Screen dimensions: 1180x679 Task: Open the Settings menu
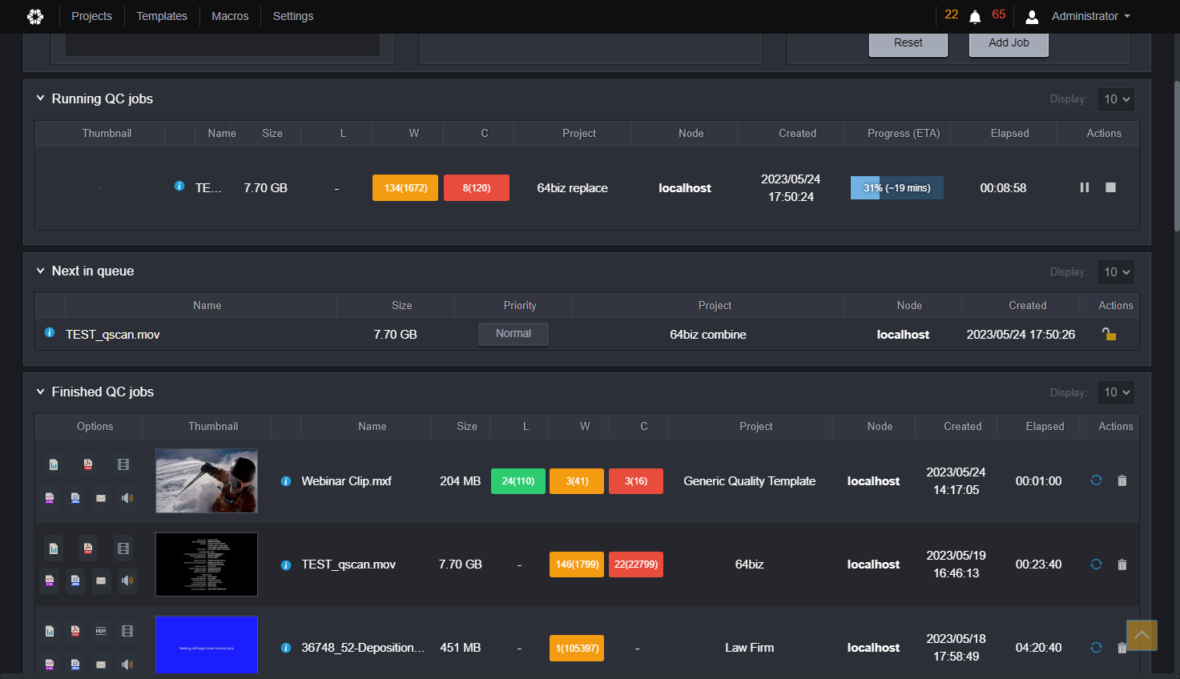click(293, 16)
